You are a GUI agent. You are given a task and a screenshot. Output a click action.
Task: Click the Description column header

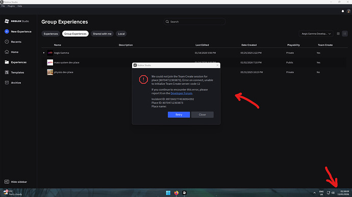[x=125, y=45]
